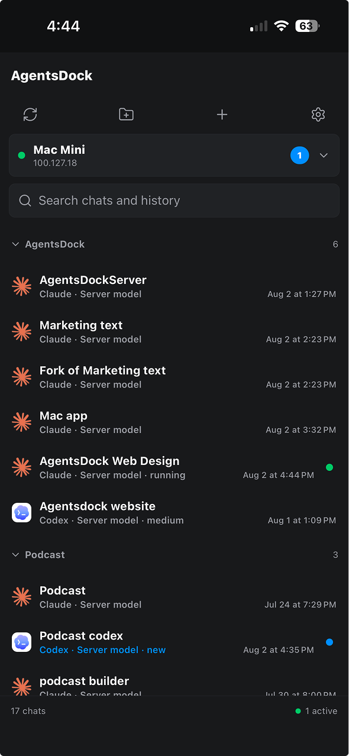Tap the Aug 1 at 1:09 PM timestamp

(x=302, y=521)
